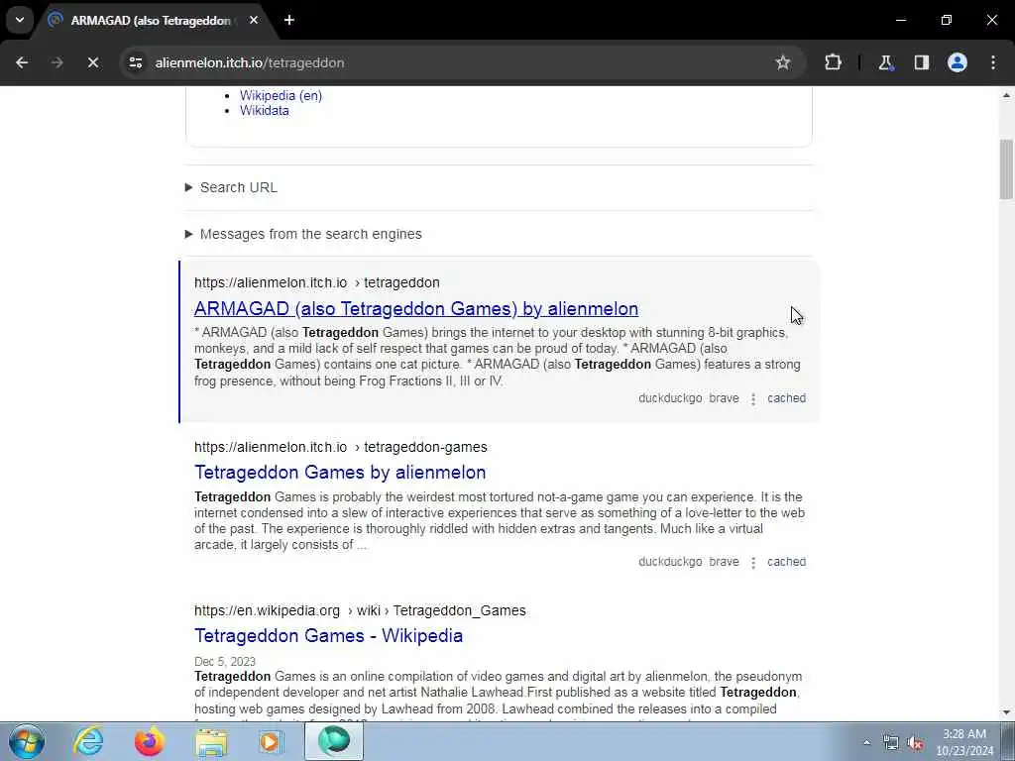Show hidden system tray icons
1015x761 pixels.
(x=866, y=742)
